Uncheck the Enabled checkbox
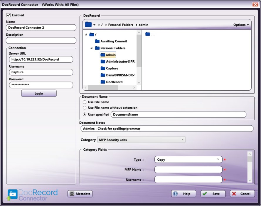 coord(9,15)
